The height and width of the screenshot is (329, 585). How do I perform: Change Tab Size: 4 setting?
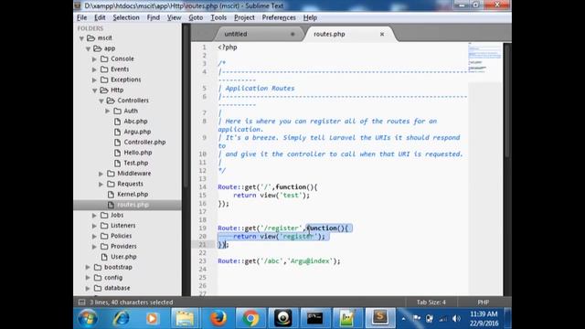pyautogui.click(x=431, y=302)
